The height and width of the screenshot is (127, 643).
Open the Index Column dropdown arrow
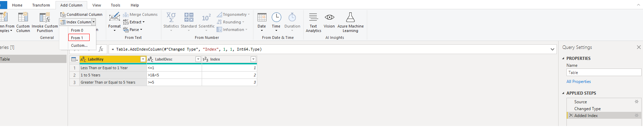93,22
